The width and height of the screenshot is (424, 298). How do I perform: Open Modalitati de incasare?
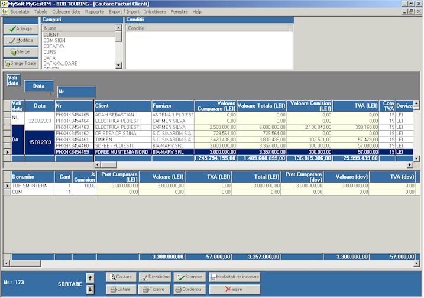[234, 277]
